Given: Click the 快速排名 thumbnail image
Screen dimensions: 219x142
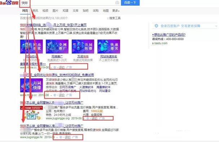Looking at the screenshot, I should (109, 46).
